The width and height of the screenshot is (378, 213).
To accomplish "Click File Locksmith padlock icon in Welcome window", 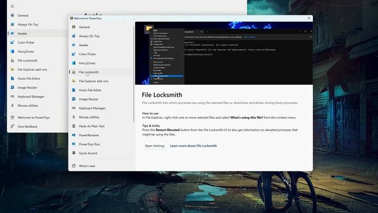I will coord(74,72).
